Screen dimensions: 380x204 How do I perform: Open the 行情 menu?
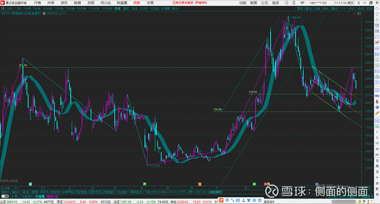38,3
